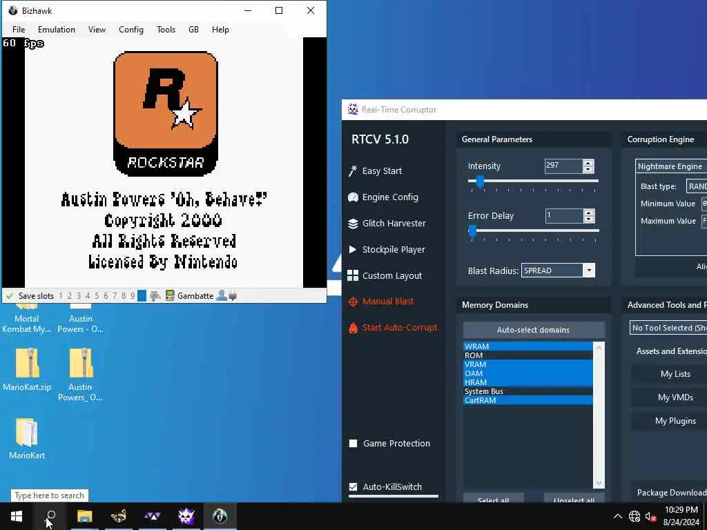Click Auto-select domains button
Screen dimensions: 707x530
coord(534,330)
